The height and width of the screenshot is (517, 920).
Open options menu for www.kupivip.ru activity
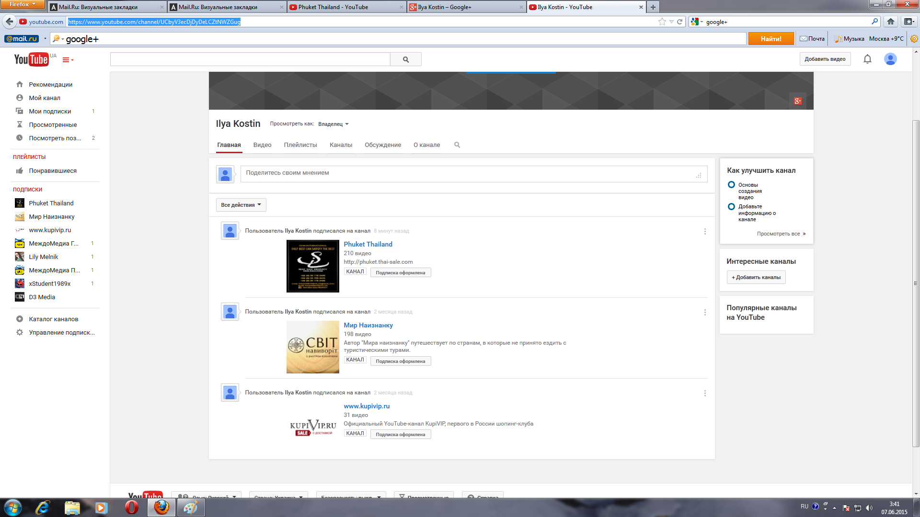click(x=705, y=393)
